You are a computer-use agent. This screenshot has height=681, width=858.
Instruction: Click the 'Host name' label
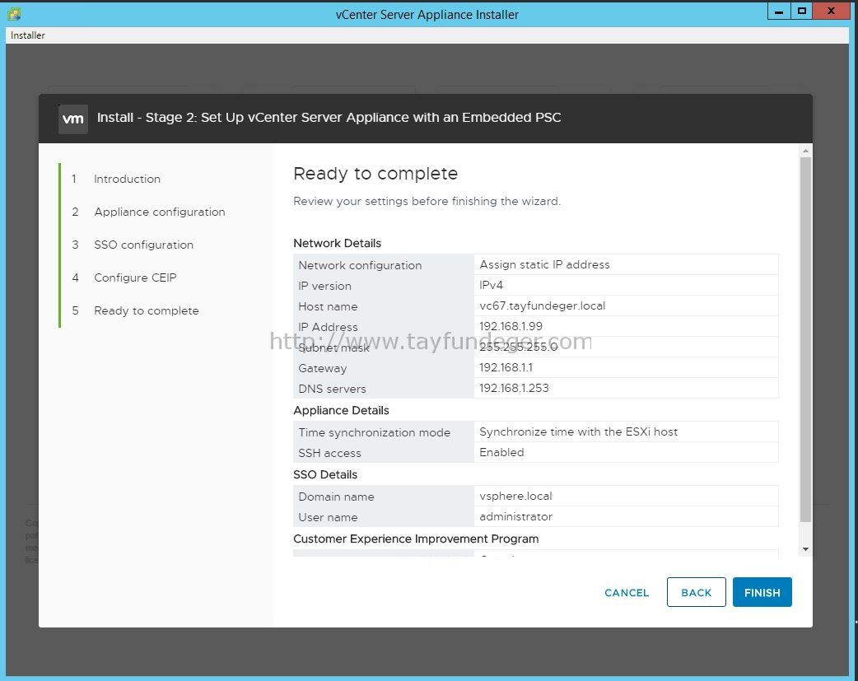[328, 306]
